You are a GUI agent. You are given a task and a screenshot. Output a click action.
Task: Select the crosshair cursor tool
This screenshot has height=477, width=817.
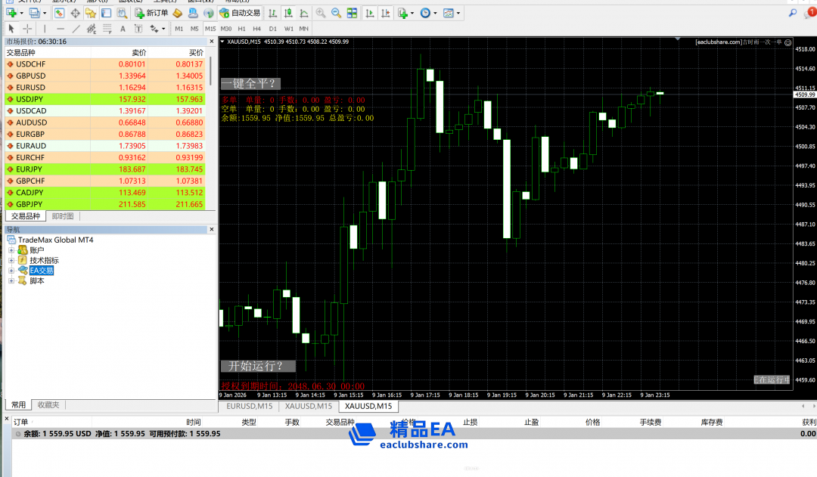tap(27, 29)
